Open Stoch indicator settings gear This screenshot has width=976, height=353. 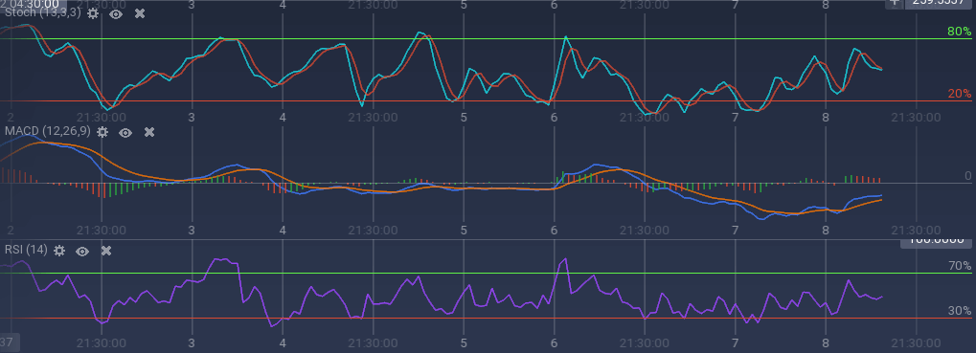click(93, 13)
